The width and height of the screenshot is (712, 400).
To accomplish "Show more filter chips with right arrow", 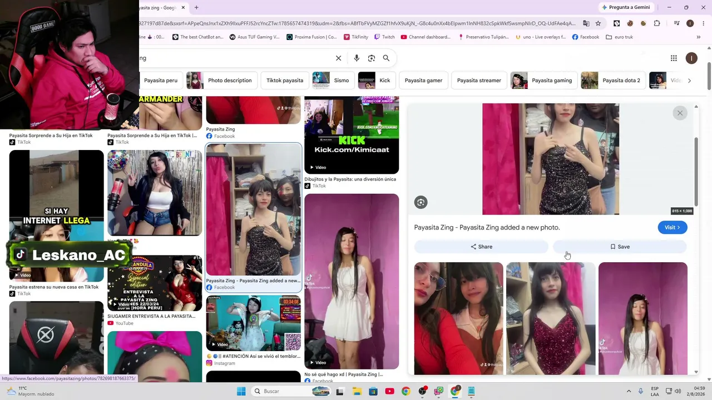I will [689, 81].
